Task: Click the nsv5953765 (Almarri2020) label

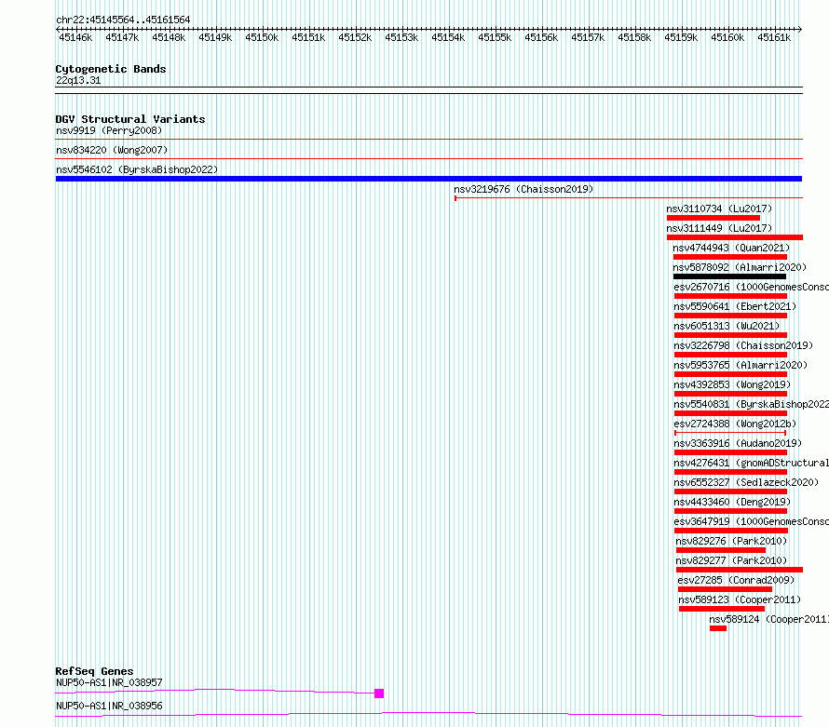Action: pos(741,365)
